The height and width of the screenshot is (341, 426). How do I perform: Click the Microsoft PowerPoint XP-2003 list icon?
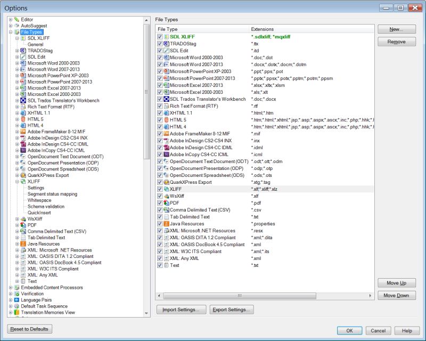(x=167, y=71)
